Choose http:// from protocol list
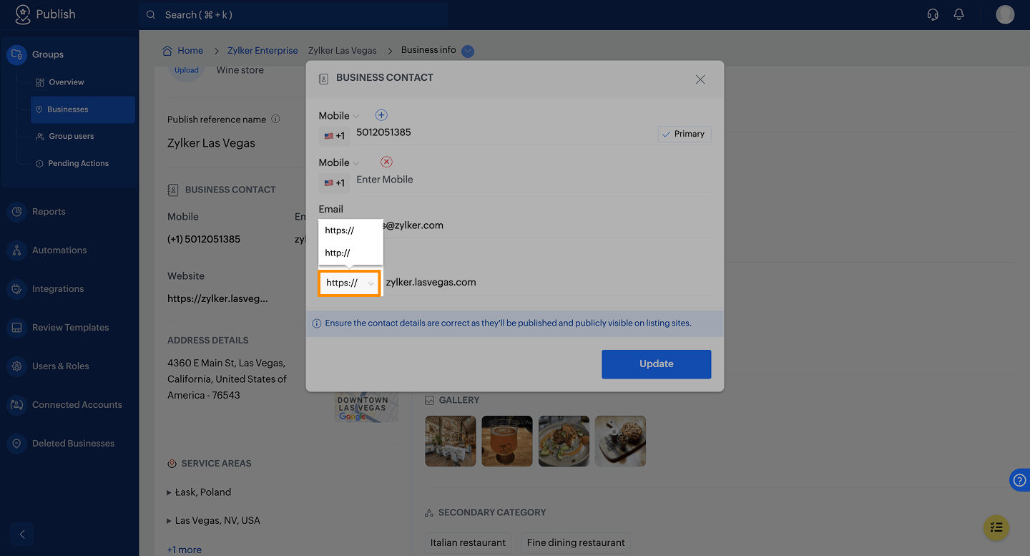The image size is (1030, 556). [350, 253]
